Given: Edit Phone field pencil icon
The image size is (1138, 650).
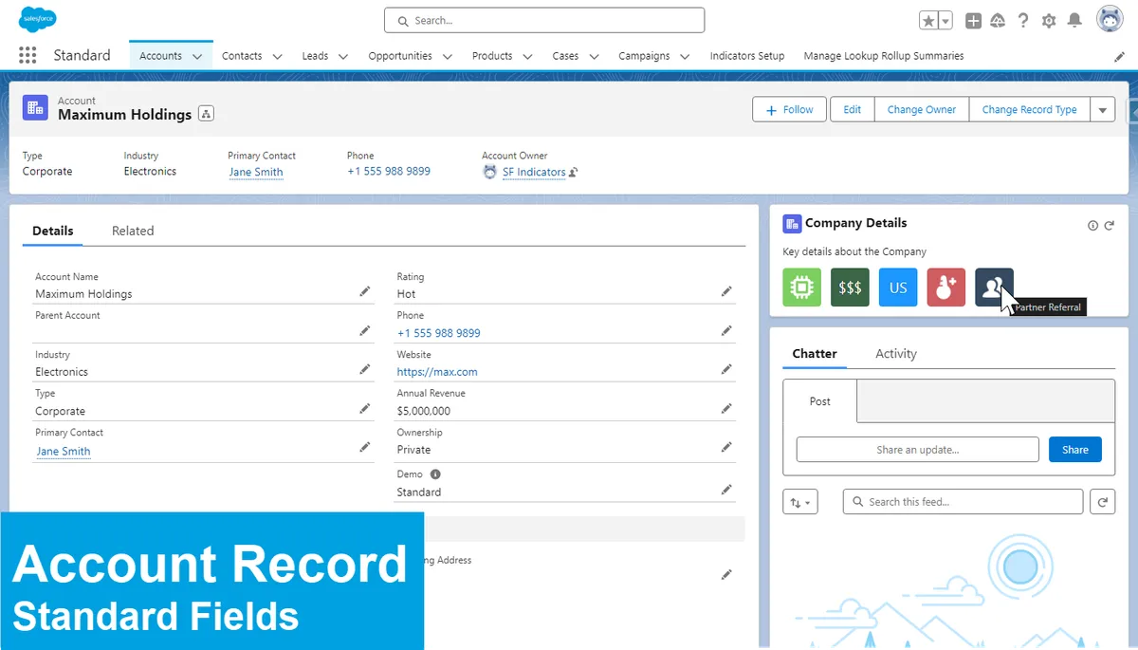Looking at the screenshot, I should (x=725, y=331).
